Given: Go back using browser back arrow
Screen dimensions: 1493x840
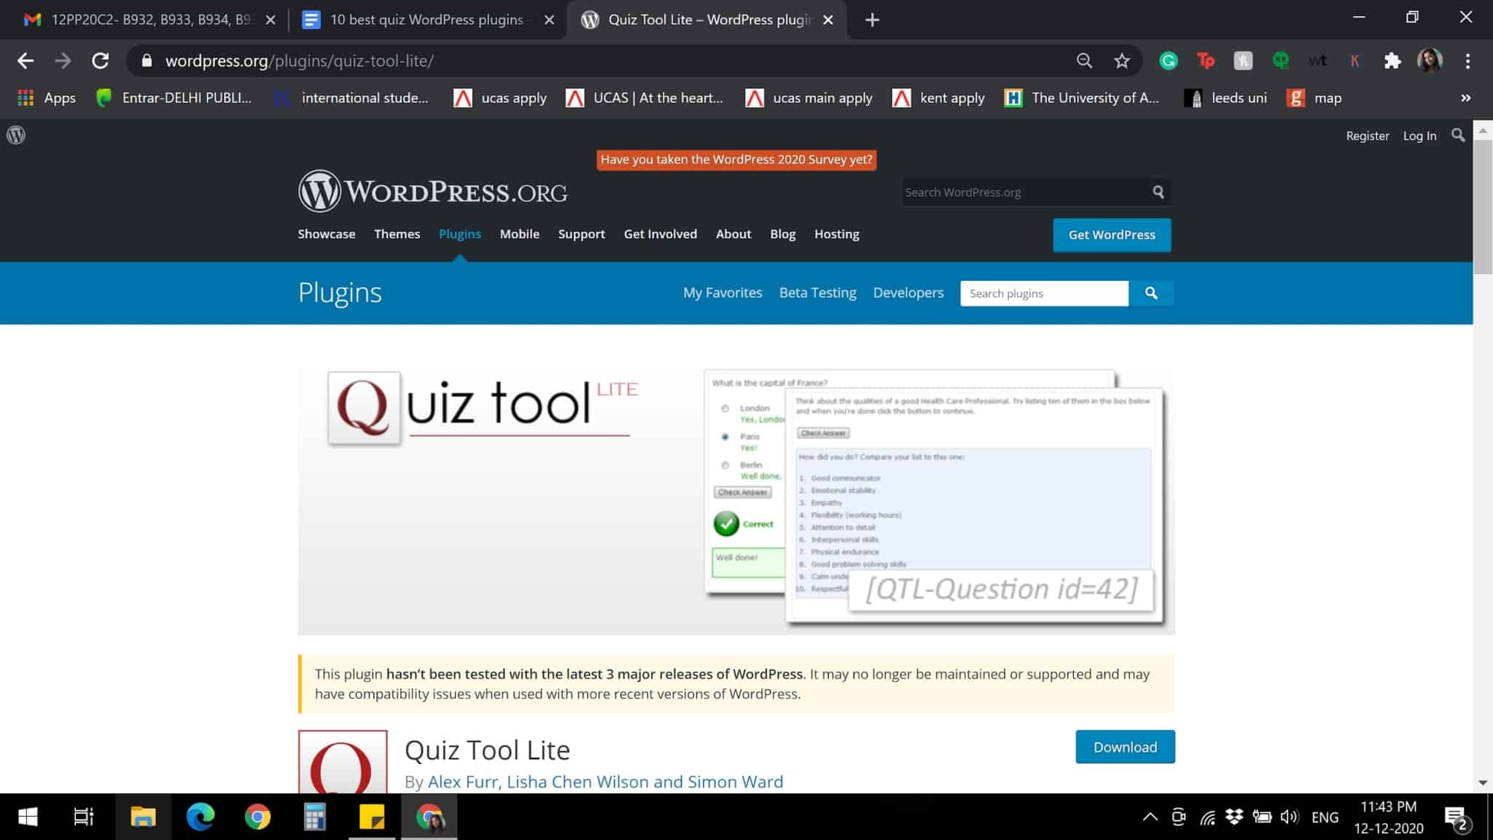Looking at the screenshot, I should [x=26, y=61].
